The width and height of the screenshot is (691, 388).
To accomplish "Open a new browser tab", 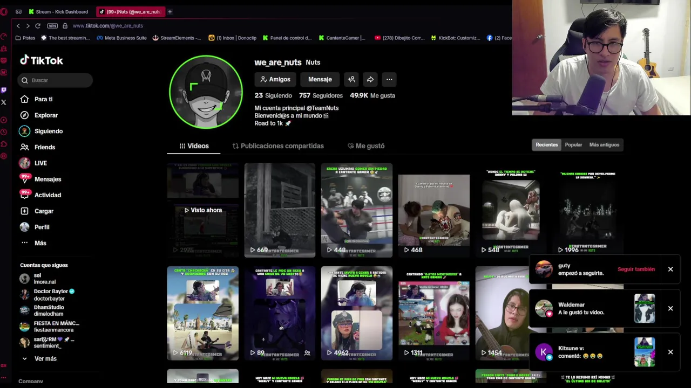I will pos(170,11).
